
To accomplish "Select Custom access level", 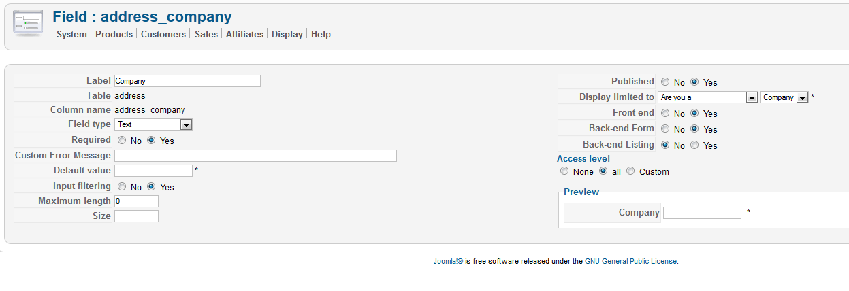I will (x=630, y=171).
